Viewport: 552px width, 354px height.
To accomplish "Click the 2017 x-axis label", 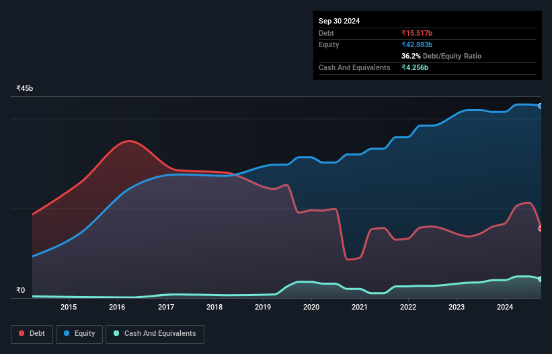I will [x=166, y=307].
